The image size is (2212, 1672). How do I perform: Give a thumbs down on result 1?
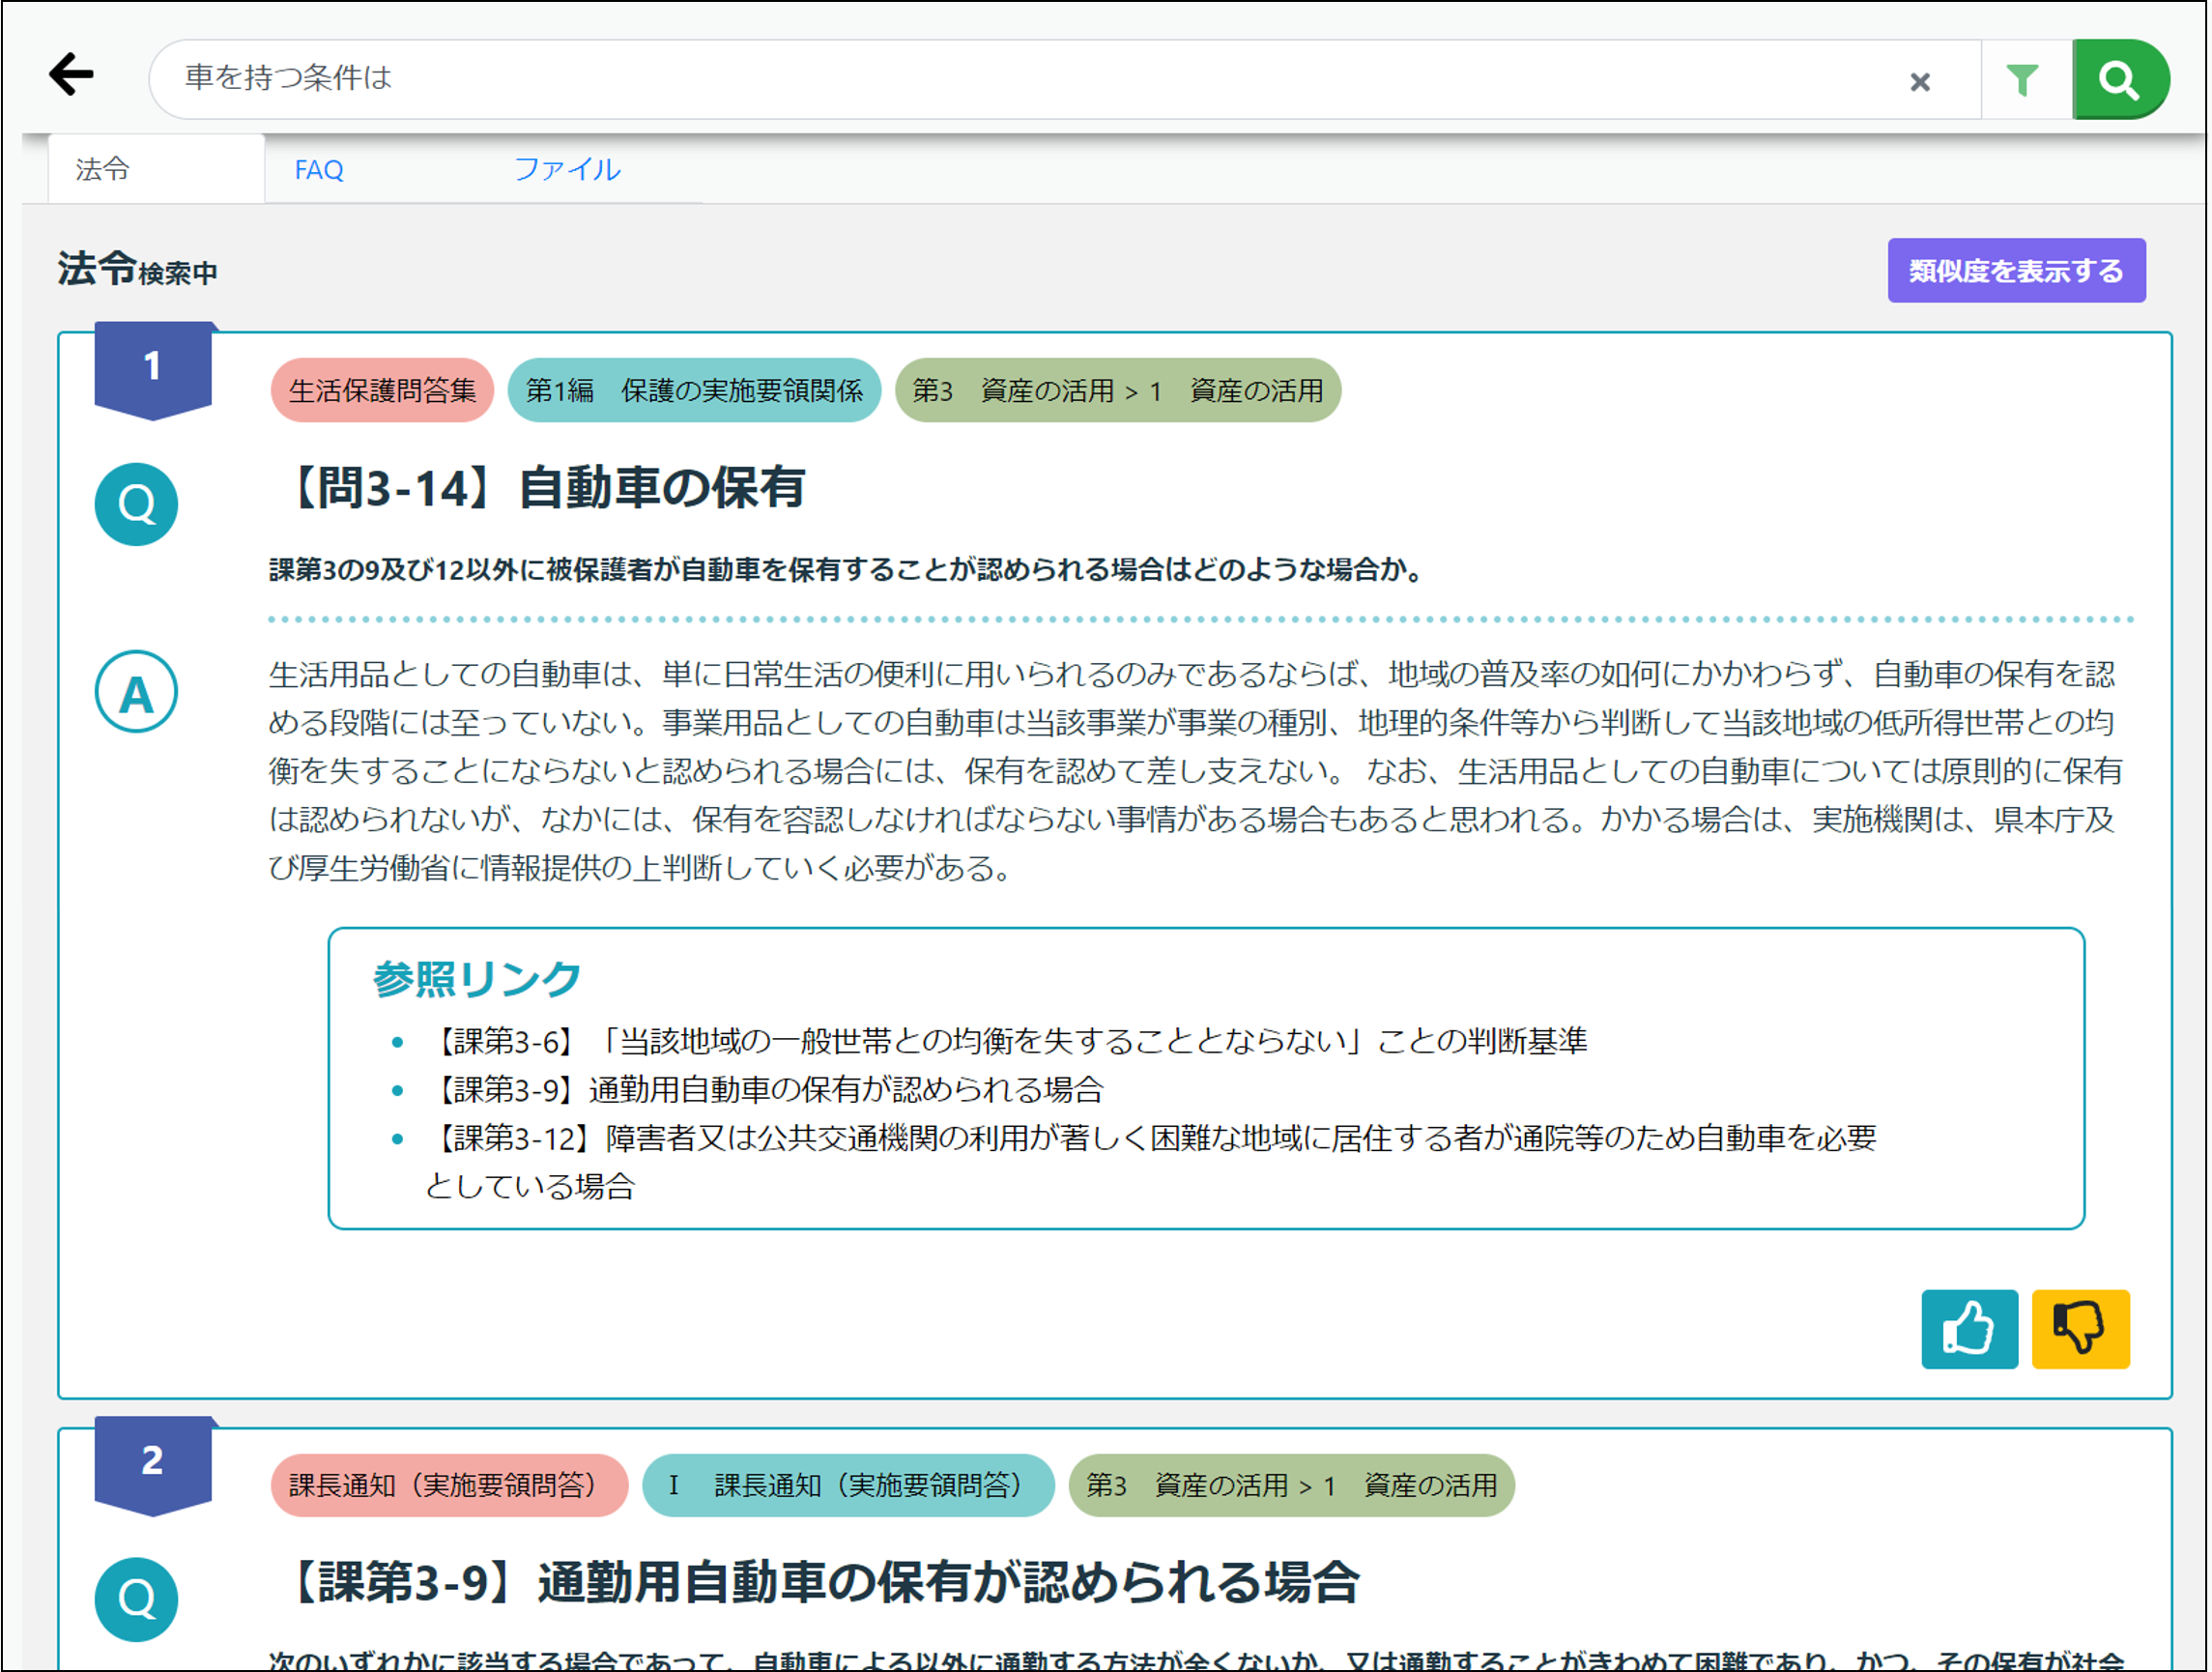(x=2080, y=1329)
